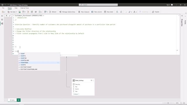Open the Linguistic schema dropdown

pyautogui.click(x=135, y=12)
